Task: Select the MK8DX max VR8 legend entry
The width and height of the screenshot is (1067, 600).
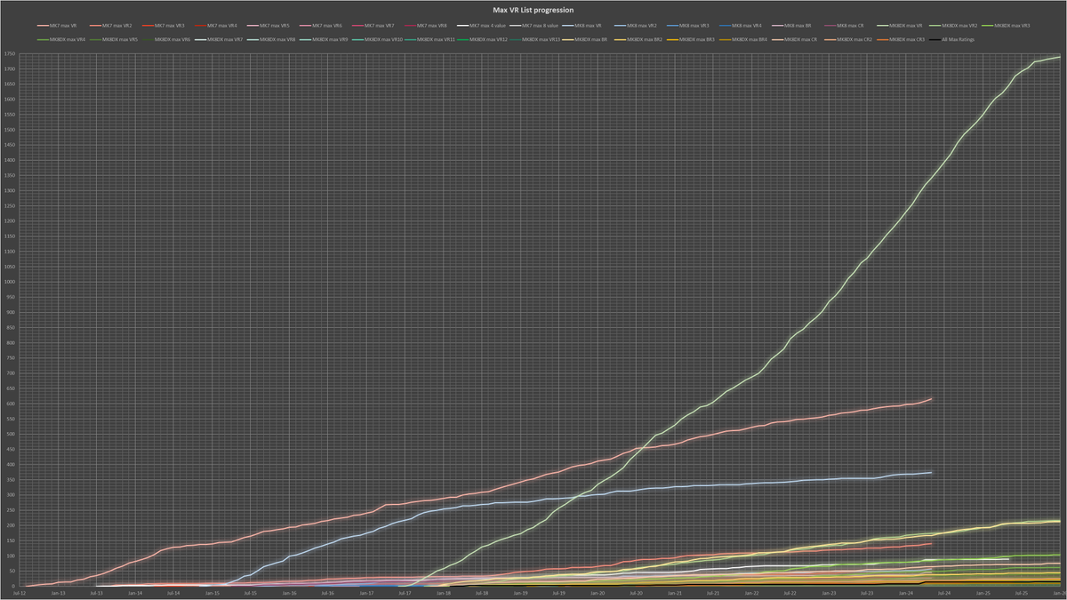Action: [x=271, y=39]
